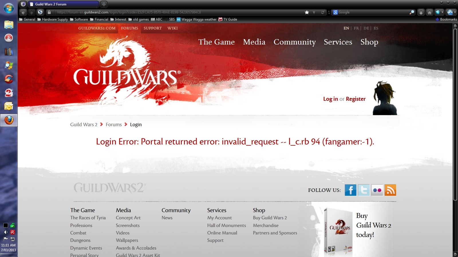The height and width of the screenshot is (257, 458).
Task: Open the General bookmarks folder
Action: (27, 19)
